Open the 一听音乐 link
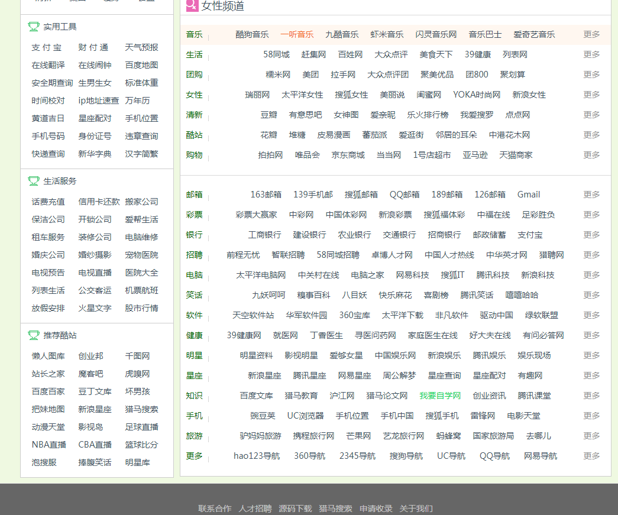Viewport: 618px width, 515px height. coord(297,34)
